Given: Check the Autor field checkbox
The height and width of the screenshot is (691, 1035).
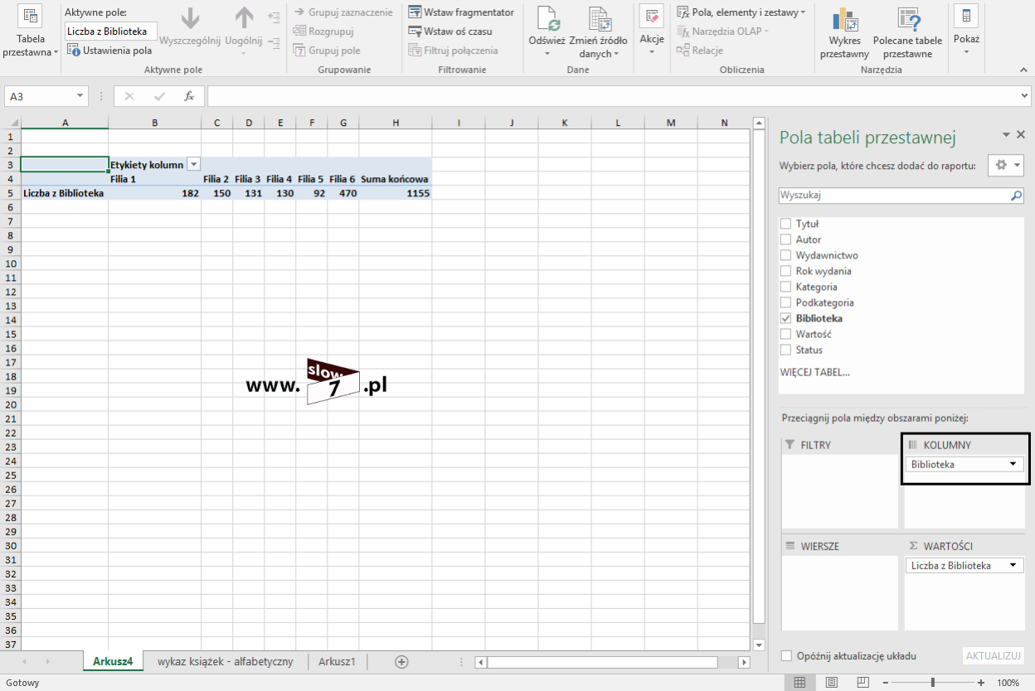Looking at the screenshot, I should (x=785, y=239).
